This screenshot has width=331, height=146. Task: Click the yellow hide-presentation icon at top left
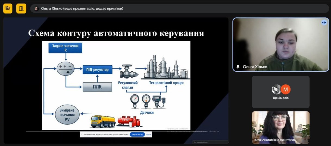[8, 8]
